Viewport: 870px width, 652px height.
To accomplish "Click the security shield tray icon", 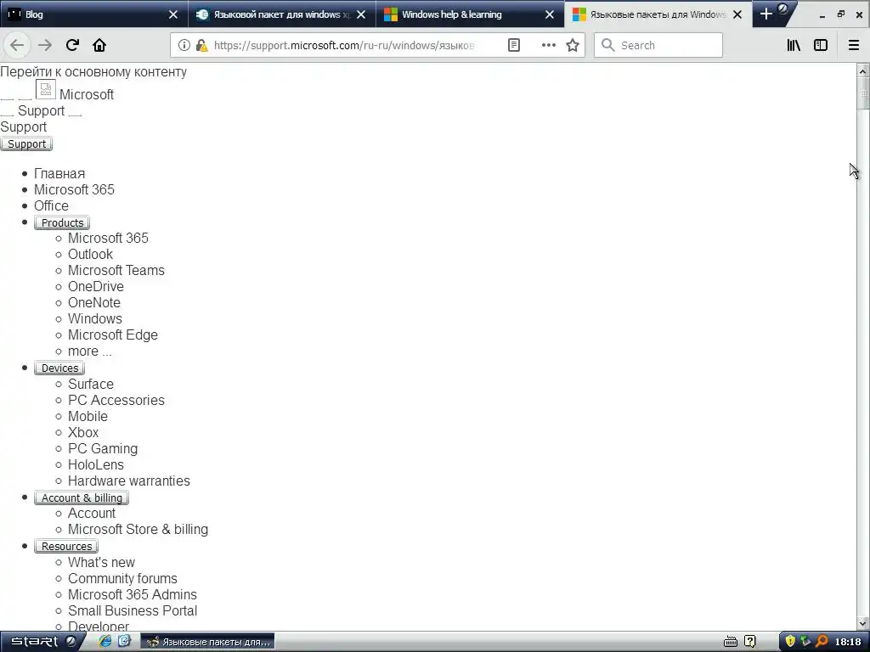I will click(x=790, y=642).
